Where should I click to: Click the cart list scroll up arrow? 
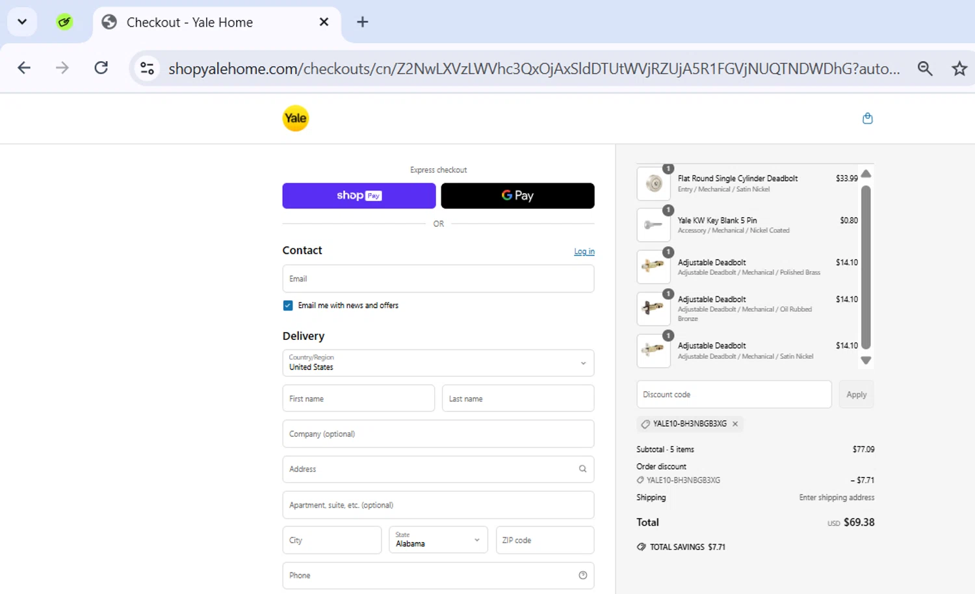coord(866,174)
